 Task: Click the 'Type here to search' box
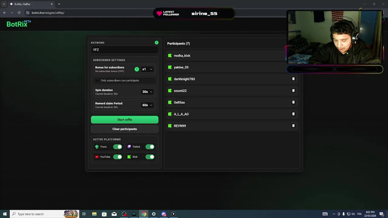click(44, 214)
